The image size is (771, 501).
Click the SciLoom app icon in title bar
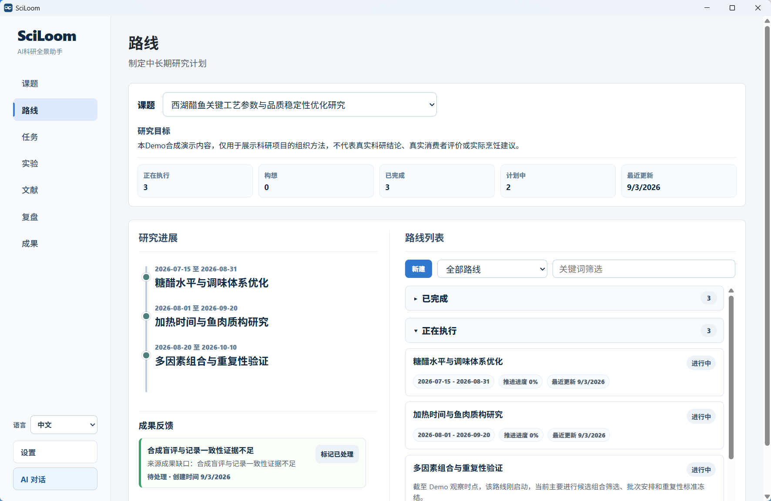pyautogui.click(x=8, y=8)
